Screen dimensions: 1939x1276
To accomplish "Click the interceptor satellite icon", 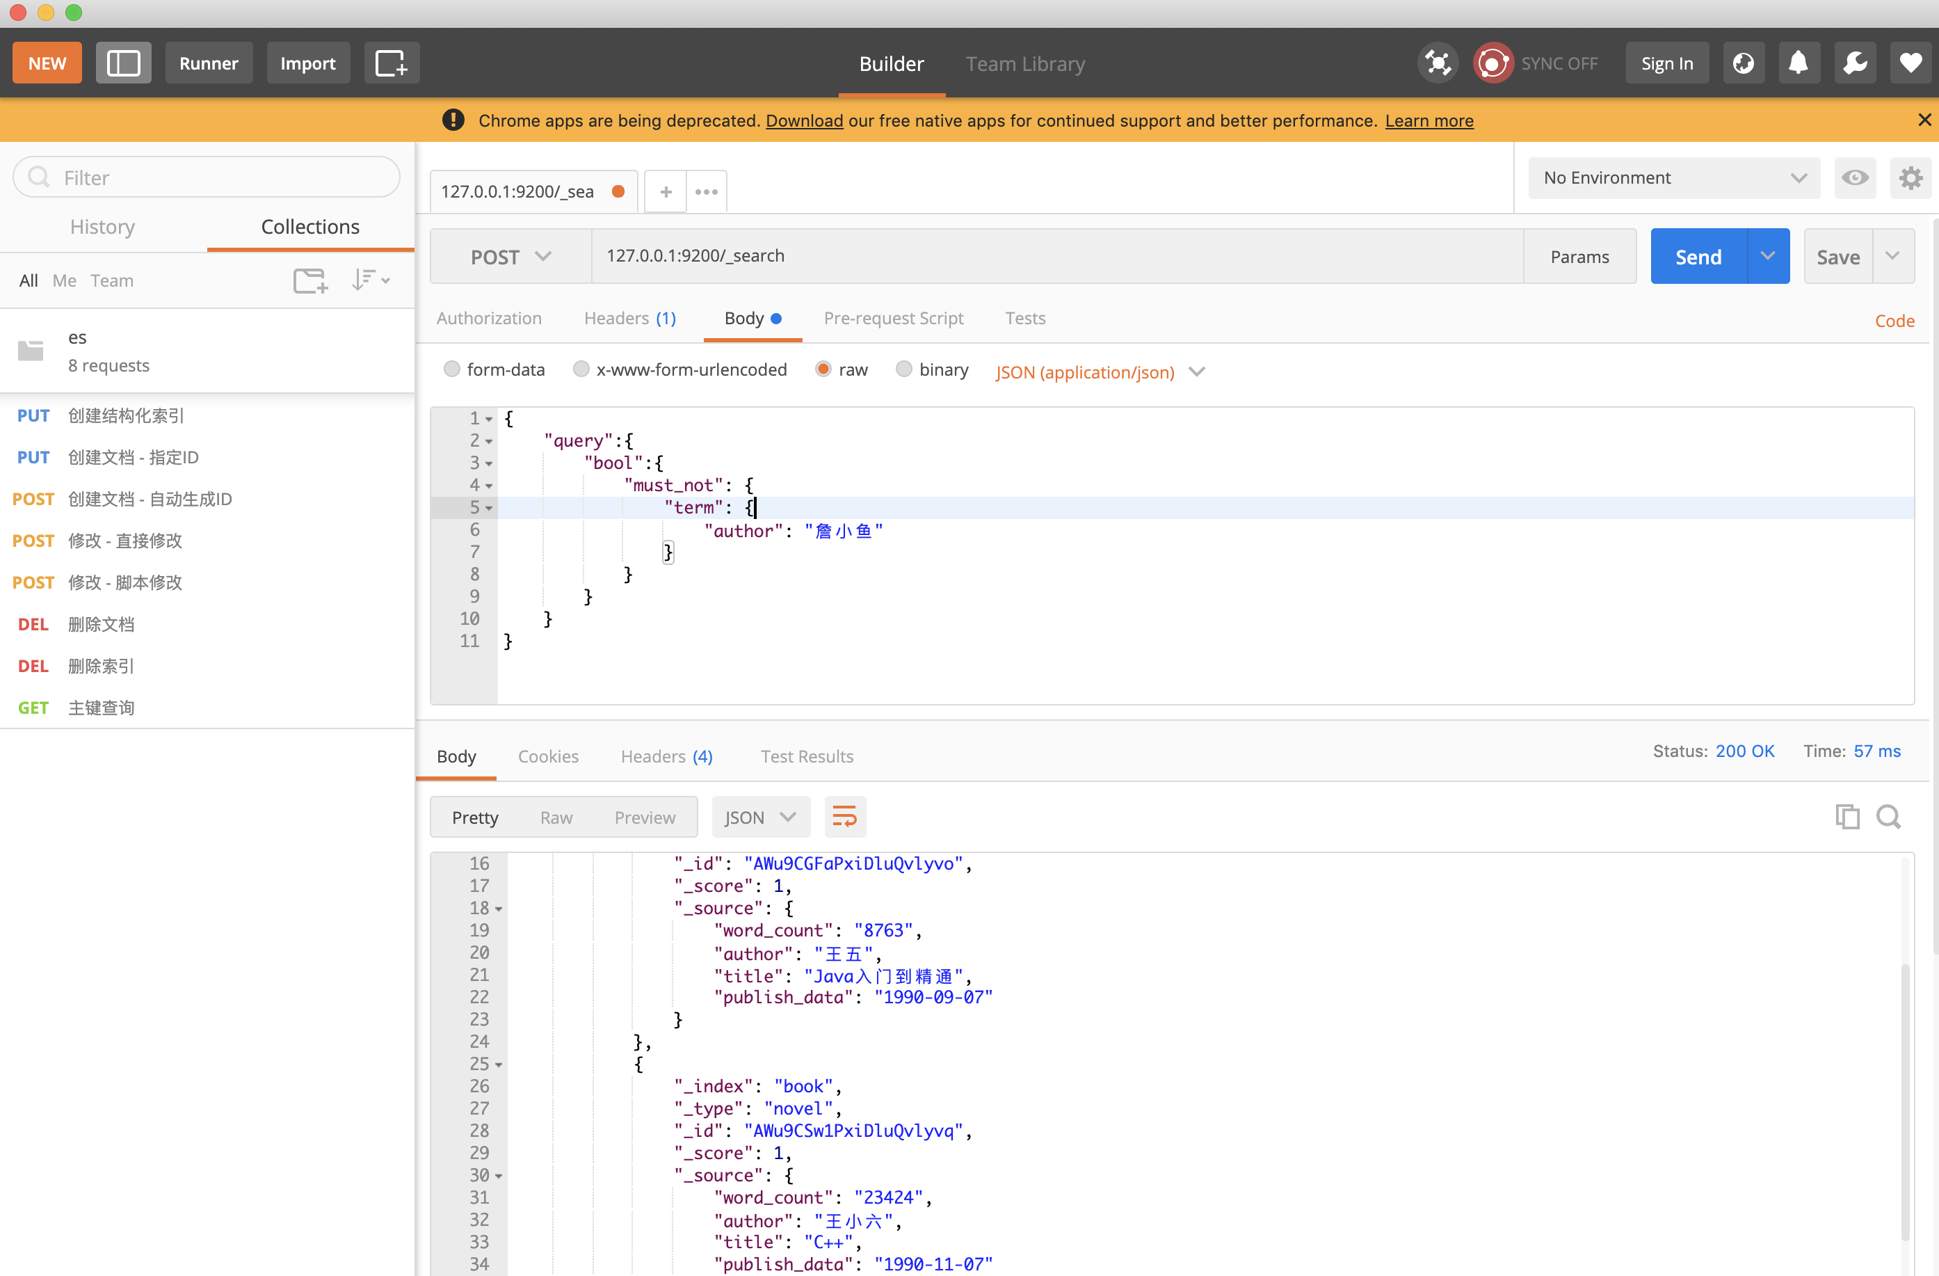I will click(1438, 63).
